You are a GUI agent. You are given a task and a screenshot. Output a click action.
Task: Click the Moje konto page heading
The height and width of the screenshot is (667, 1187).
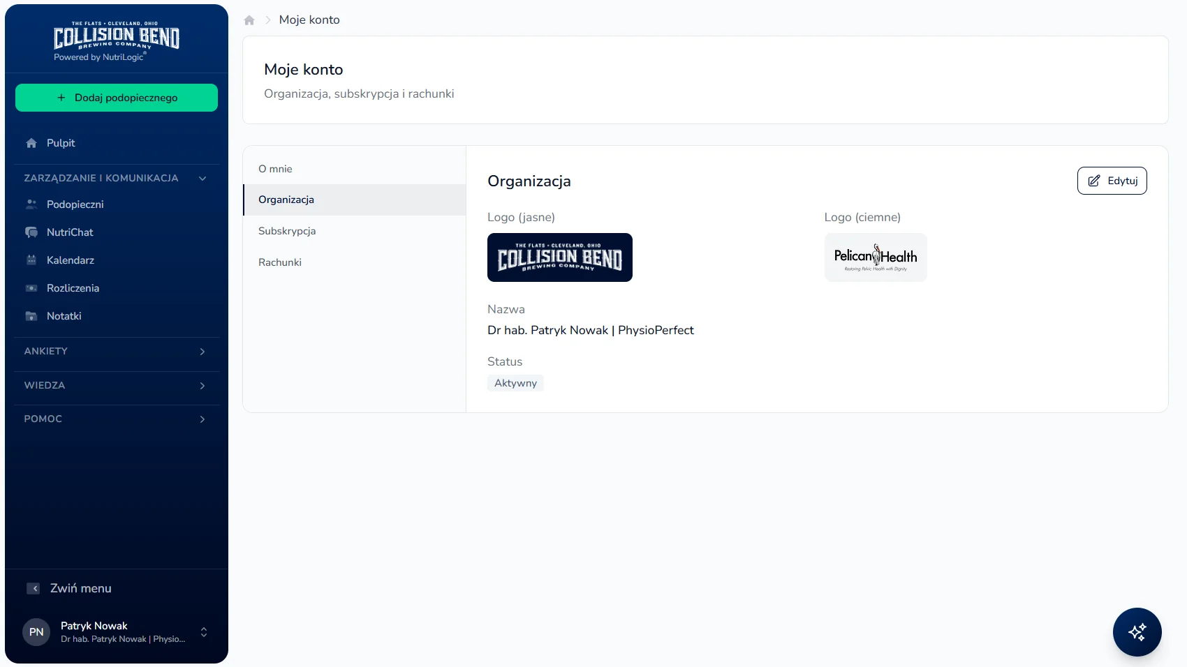[304, 70]
